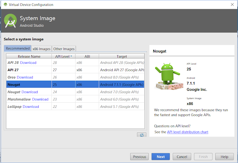Click the 7.1.1 Android version value
Image resolution: width=238 pixels, height=163 pixels.
191,83
